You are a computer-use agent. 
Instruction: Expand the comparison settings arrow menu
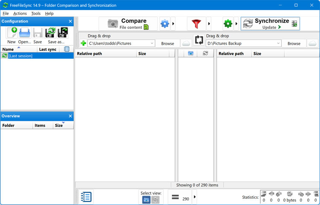click(x=173, y=23)
